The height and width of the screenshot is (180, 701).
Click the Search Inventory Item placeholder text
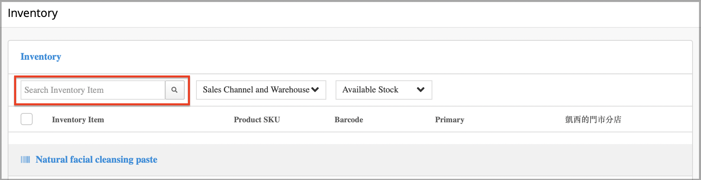[64, 90]
